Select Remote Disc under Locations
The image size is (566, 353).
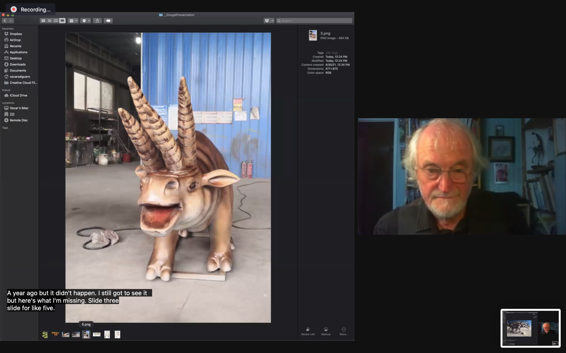19,120
